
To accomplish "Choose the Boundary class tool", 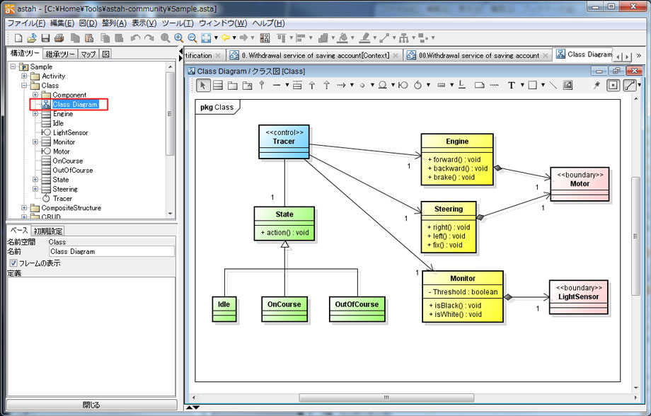I will coord(403,86).
